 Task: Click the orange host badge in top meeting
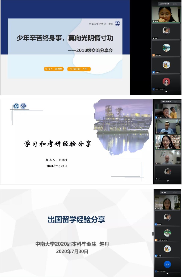click(x=154, y=55)
